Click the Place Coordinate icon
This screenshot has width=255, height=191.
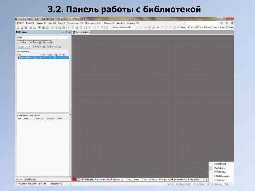157,28
